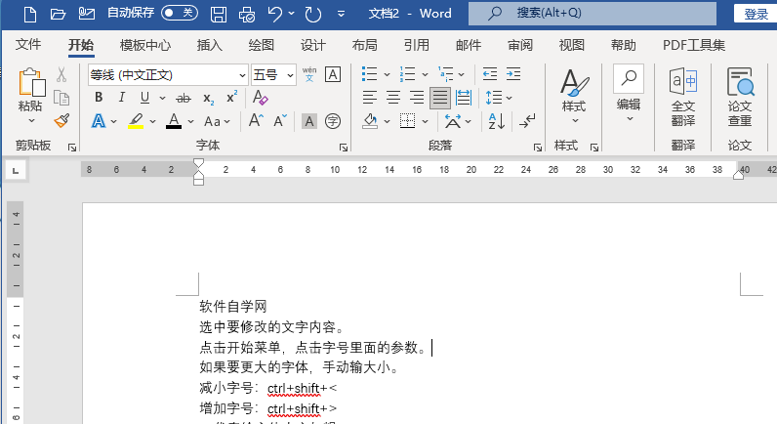
Task: Toggle character shading button
Action: (x=309, y=121)
